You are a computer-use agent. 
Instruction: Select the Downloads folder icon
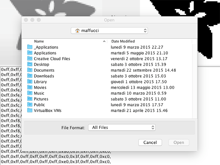click(30, 76)
